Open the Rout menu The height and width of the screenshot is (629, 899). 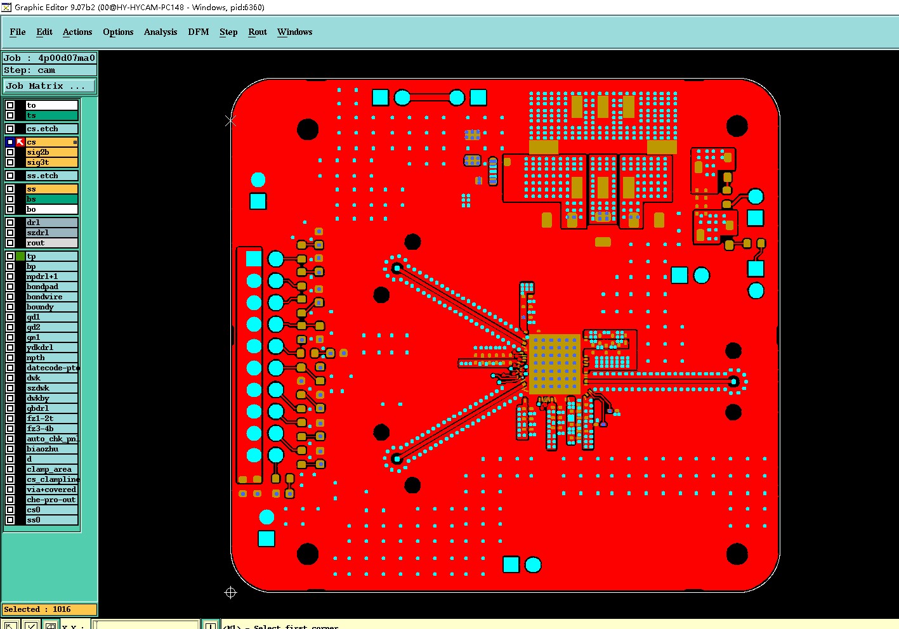(258, 32)
